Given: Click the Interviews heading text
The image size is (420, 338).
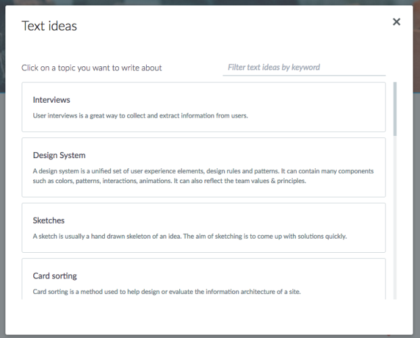Looking at the screenshot, I should click(51, 100).
